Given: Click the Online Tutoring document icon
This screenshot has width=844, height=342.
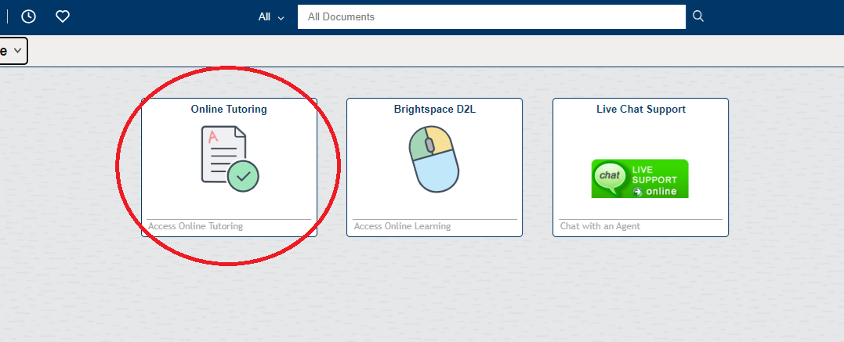Looking at the screenshot, I should pos(230,159).
